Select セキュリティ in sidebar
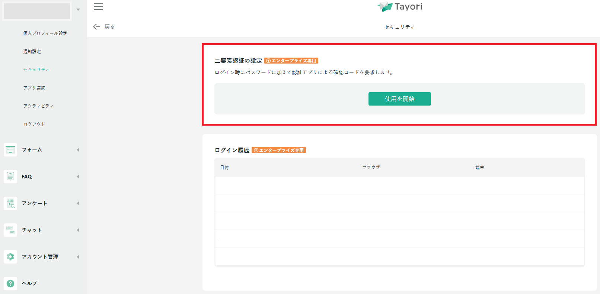Viewport: 600px width, 294px height. click(x=36, y=70)
